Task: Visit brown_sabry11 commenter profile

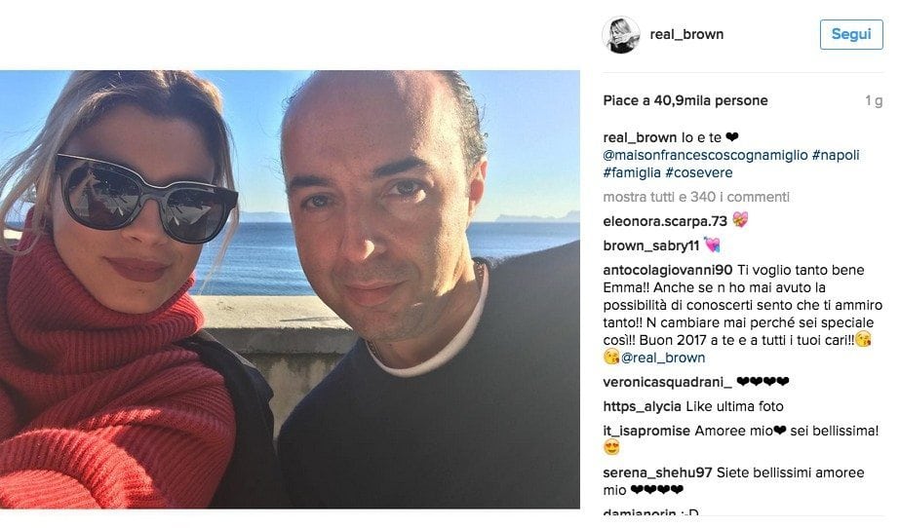Action: click(x=651, y=245)
